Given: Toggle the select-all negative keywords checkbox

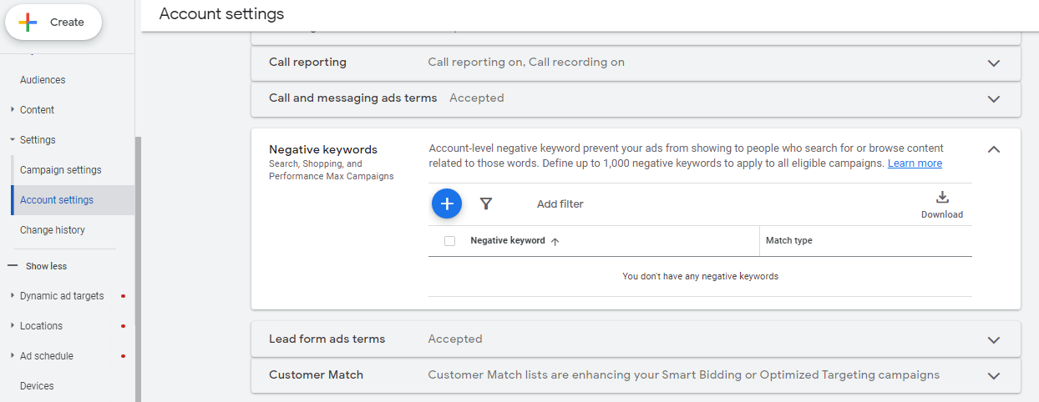Looking at the screenshot, I should 450,241.
